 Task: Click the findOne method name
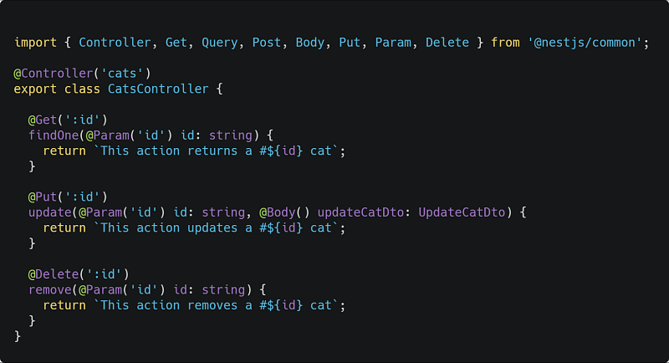point(49,135)
